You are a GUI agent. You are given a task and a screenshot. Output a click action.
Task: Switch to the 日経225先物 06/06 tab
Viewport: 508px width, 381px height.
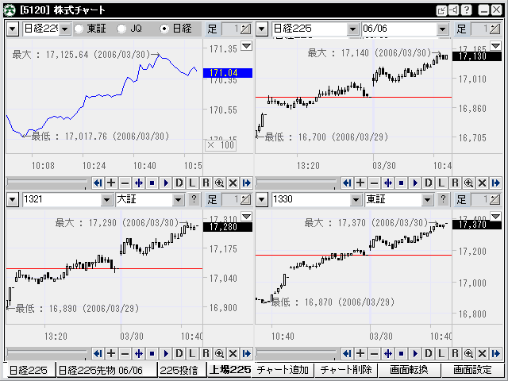click(106, 370)
